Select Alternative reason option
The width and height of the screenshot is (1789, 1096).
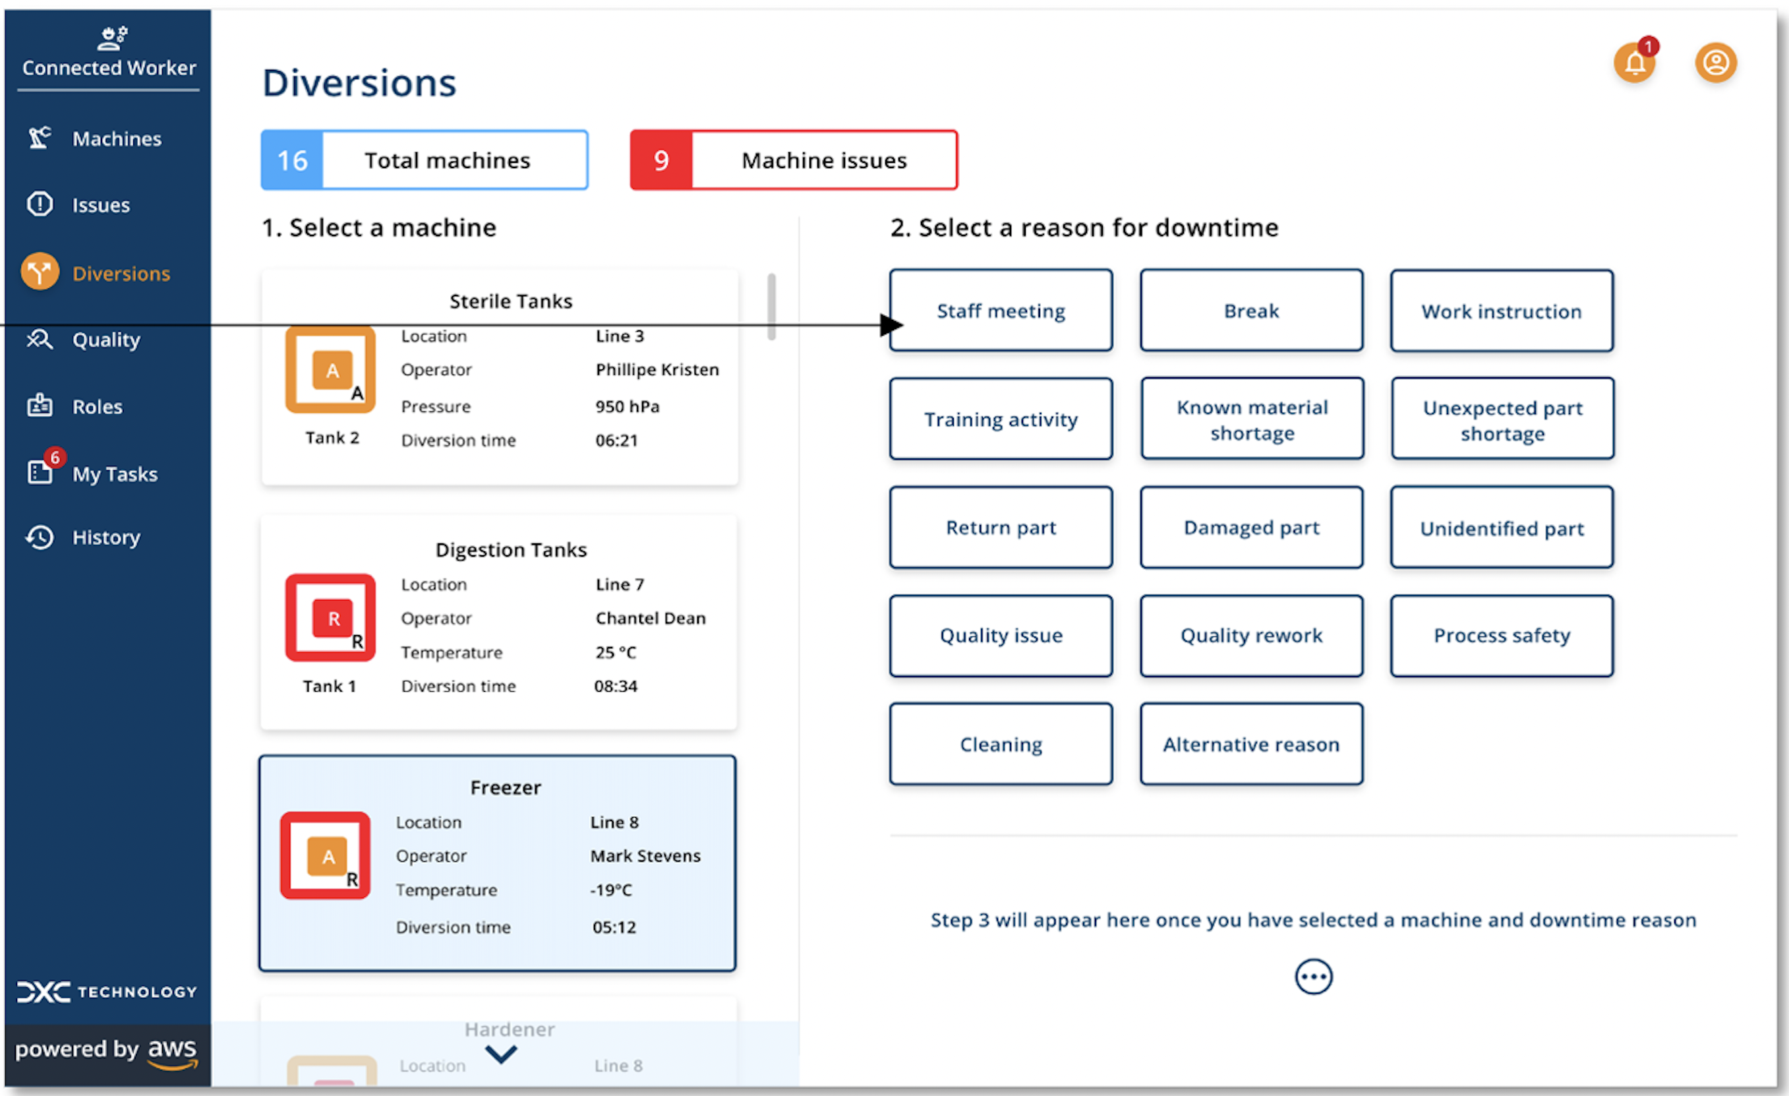click(x=1251, y=744)
